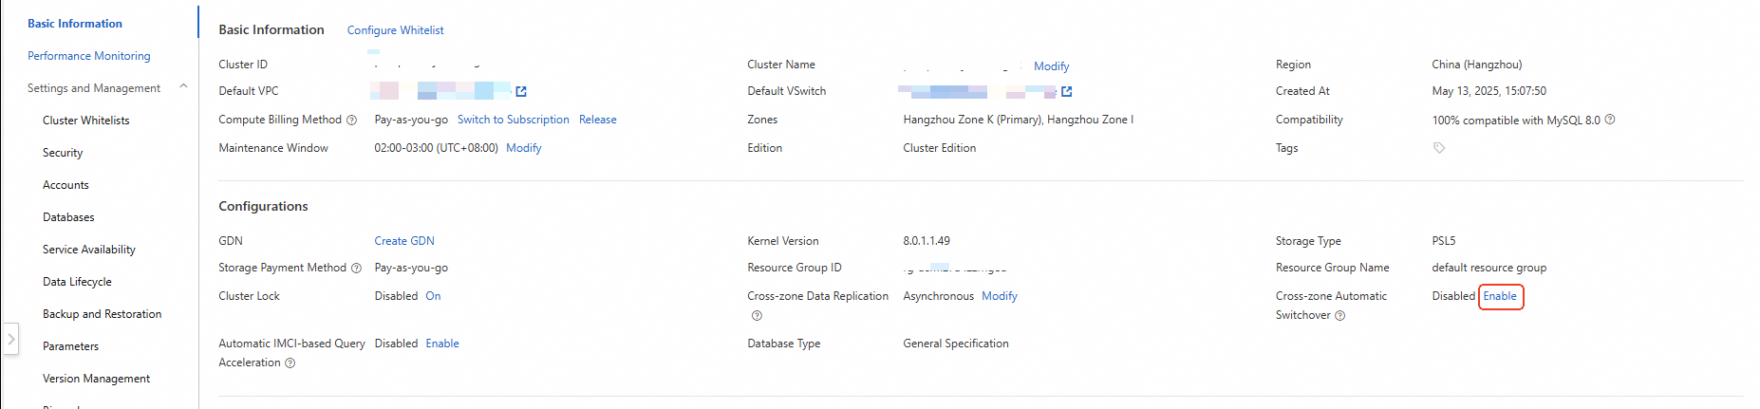Click Switch to Subscription link
This screenshot has height=409, width=1760.
click(513, 120)
